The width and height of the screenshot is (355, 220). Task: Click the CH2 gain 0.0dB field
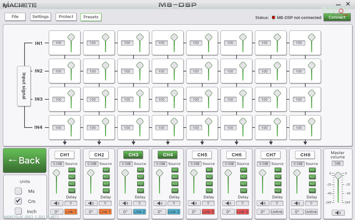(x=92, y=164)
